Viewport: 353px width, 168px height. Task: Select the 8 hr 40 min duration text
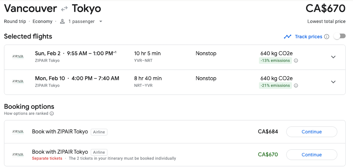148,78
